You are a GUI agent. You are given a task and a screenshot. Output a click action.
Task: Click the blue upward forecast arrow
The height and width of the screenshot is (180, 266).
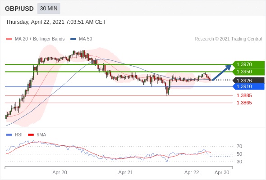click(x=222, y=72)
